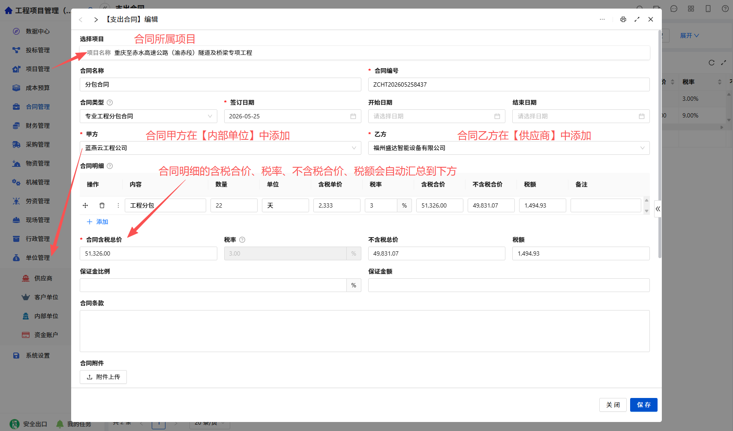Click the 合同条款 text area
Viewport: 733px width, 431px height.
pyautogui.click(x=365, y=331)
